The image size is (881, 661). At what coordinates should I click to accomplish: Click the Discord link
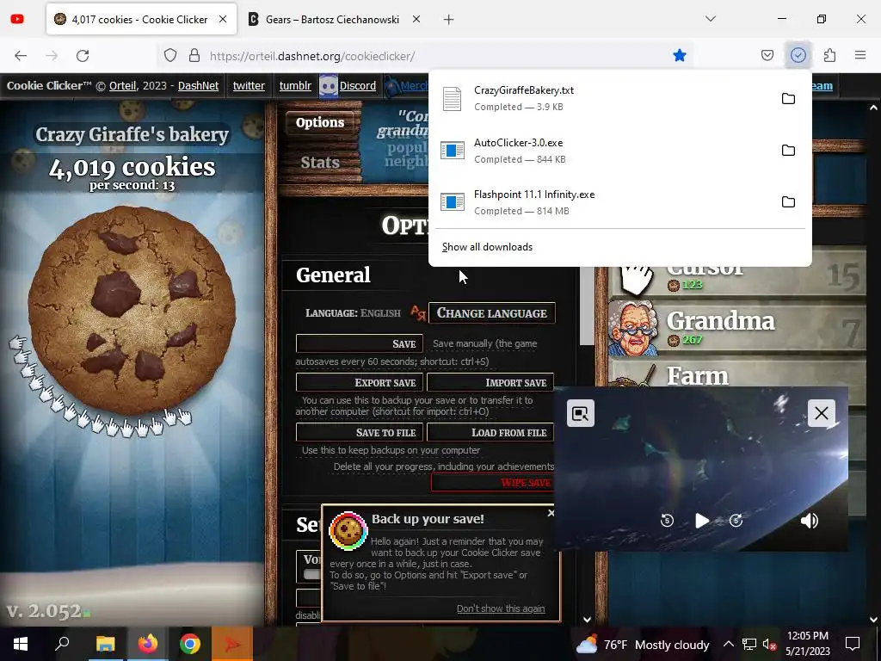click(357, 85)
